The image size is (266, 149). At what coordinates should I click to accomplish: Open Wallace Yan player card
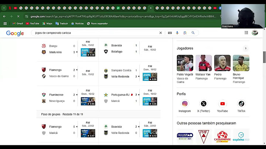[204, 67]
